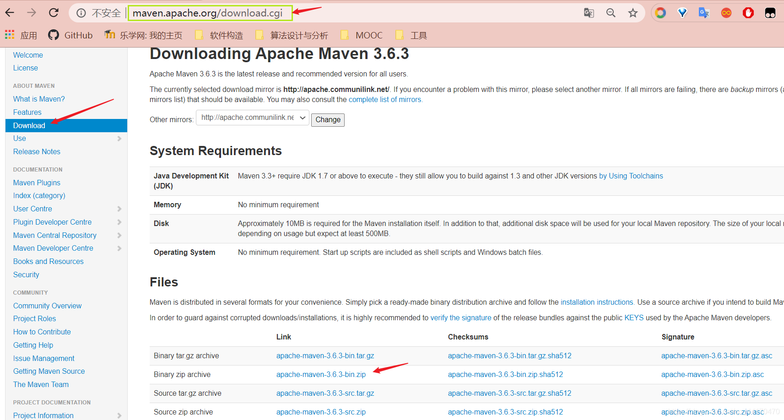The width and height of the screenshot is (784, 420).
Task: Click the zoom magnifier icon in address bar
Action: pos(611,13)
